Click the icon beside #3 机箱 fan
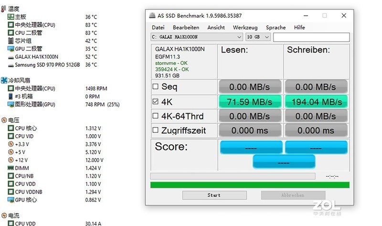The height and width of the screenshot is (226, 382). pos(11,97)
